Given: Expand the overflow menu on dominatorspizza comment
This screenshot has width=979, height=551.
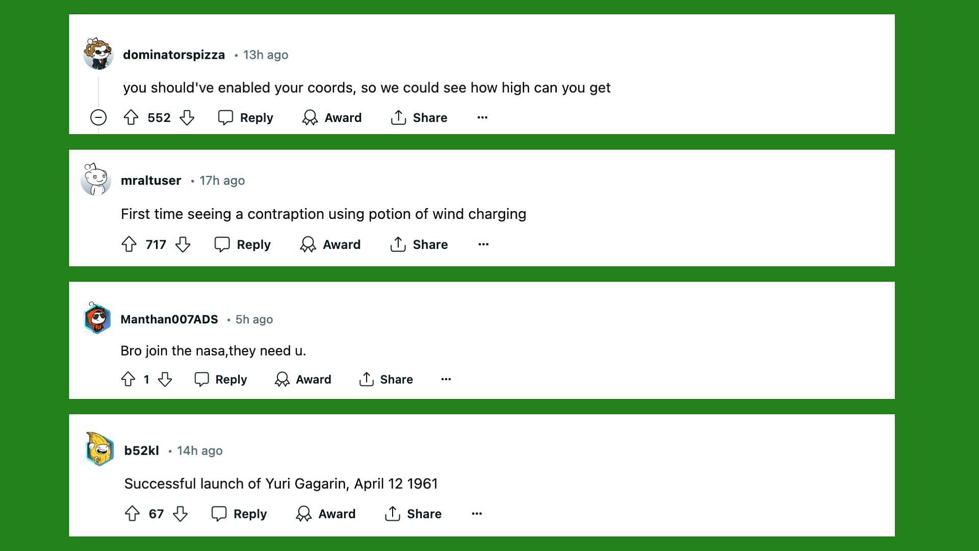Looking at the screenshot, I should click(482, 117).
